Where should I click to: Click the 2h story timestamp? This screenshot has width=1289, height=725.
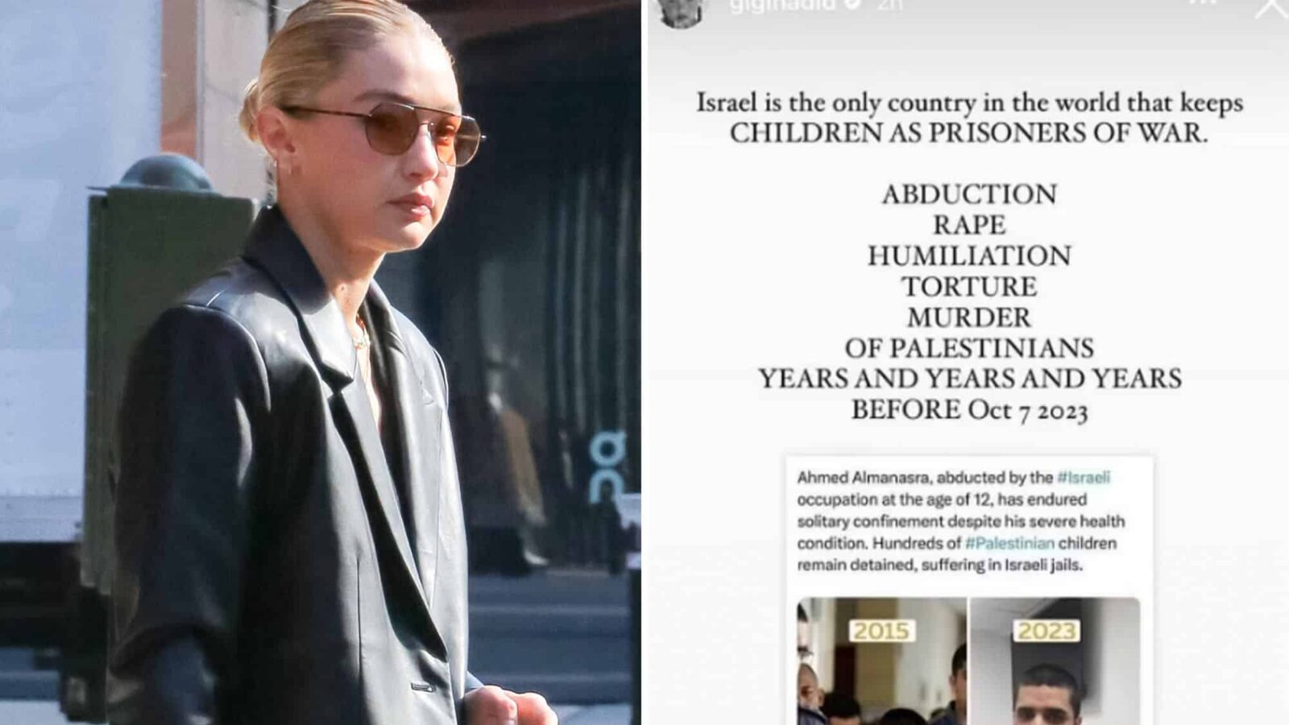click(889, 5)
